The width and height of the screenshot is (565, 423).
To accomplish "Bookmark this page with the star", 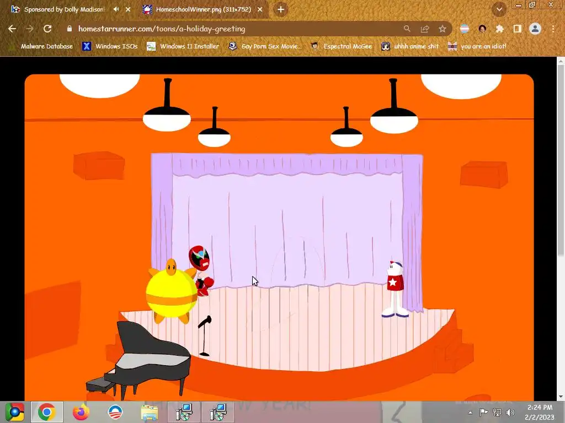I will [x=443, y=29].
